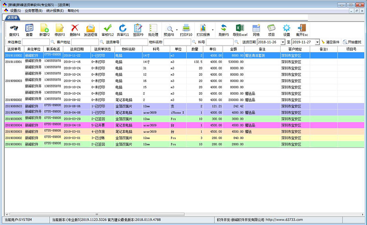Image resolution: width=367 pixels, height=225 pixels.
Task: Select the 送货单 tab
Action: pyautogui.click(x=12, y=17)
